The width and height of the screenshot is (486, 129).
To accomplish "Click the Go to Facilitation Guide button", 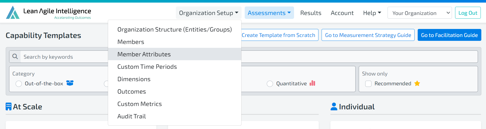I will point(449,35).
